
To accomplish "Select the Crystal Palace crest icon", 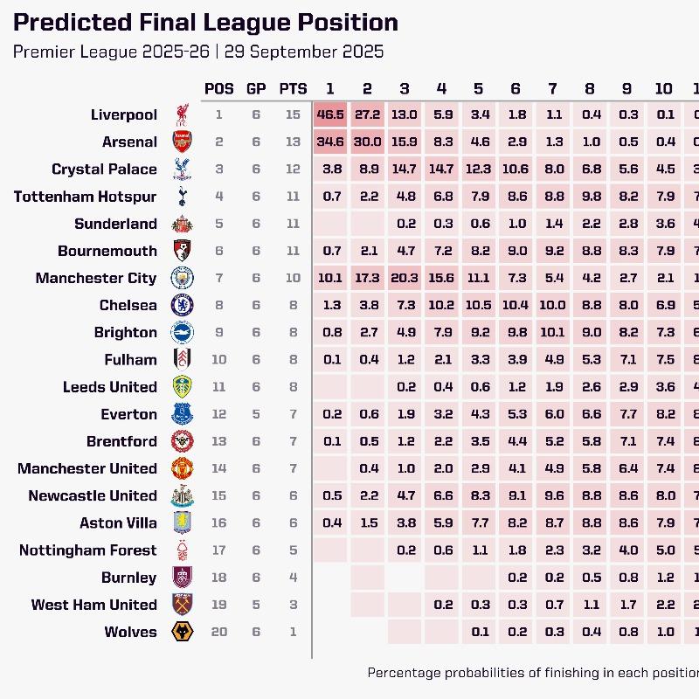I will 182,169.
